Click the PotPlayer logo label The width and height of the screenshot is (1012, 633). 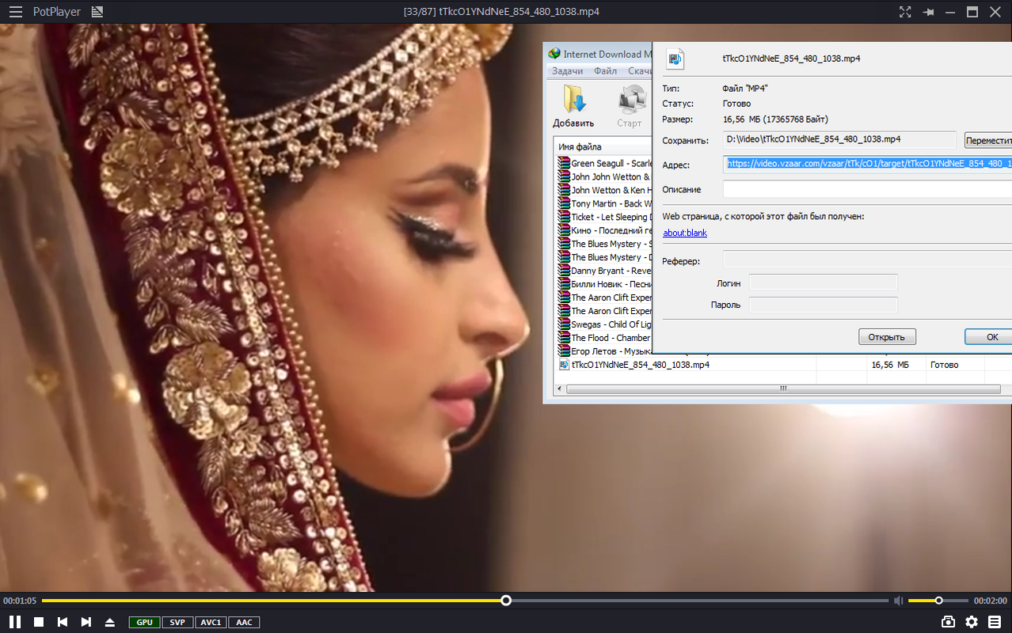pyautogui.click(x=55, y=12)
